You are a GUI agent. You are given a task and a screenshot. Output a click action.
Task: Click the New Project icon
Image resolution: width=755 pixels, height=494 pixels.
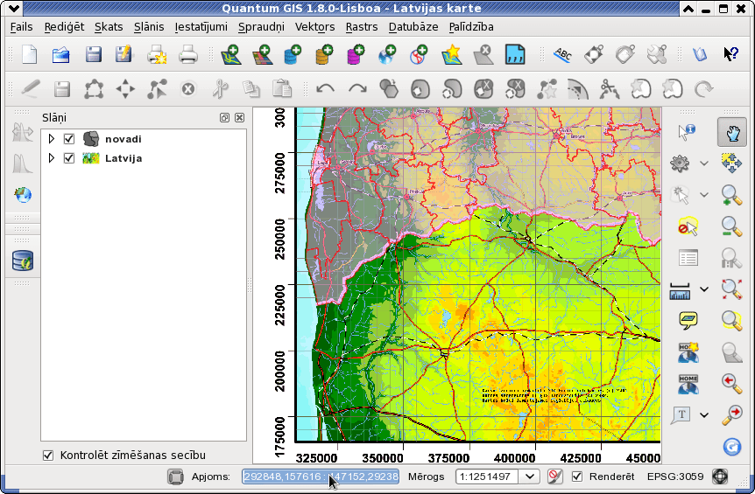pos(30,54)
